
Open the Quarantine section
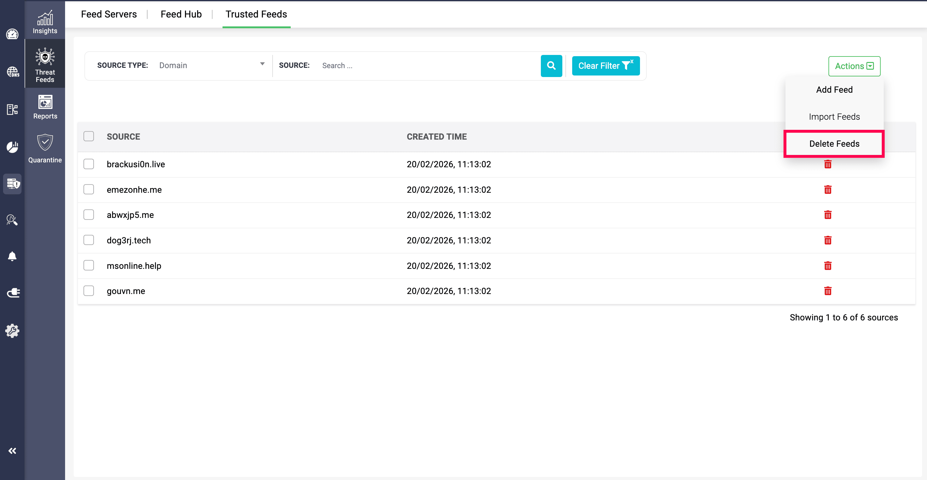click(45, 149)
